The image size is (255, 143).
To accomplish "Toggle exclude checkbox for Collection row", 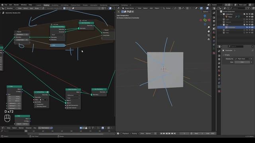I will [244, 14].
